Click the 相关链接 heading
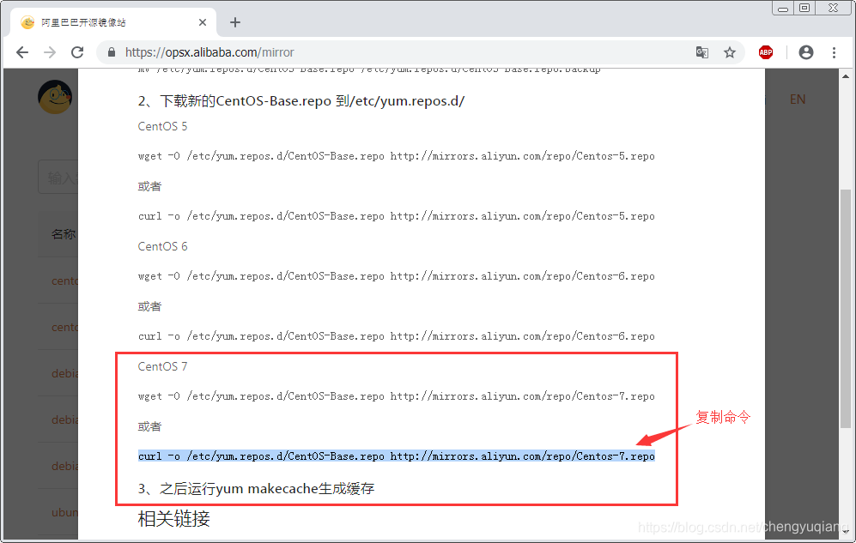 [x=173, y=518]
